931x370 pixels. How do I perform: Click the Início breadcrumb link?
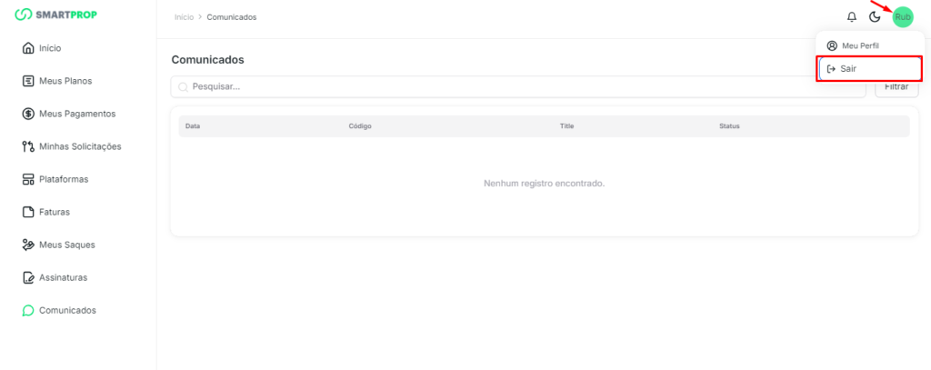pos(184,17)
